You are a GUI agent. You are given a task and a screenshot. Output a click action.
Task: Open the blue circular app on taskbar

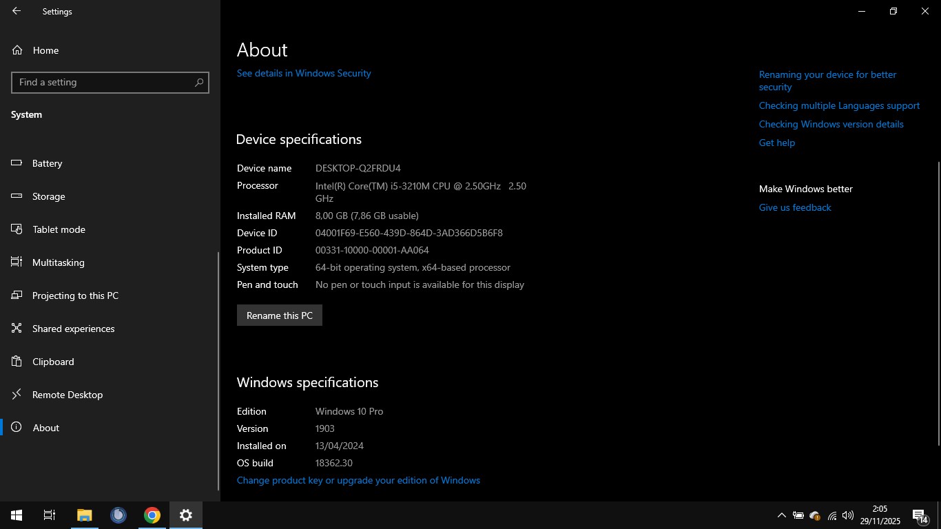[x=118, y=515]
